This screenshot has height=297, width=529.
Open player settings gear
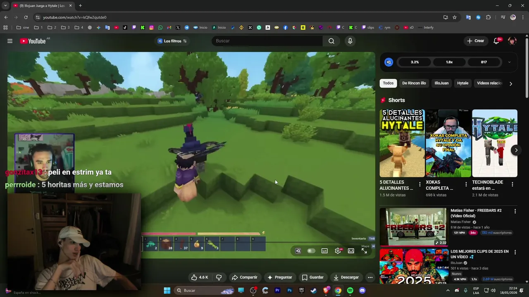(338, 251)
